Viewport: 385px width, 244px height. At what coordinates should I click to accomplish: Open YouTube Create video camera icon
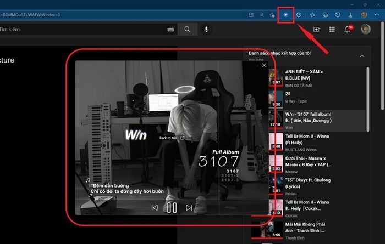317,30
